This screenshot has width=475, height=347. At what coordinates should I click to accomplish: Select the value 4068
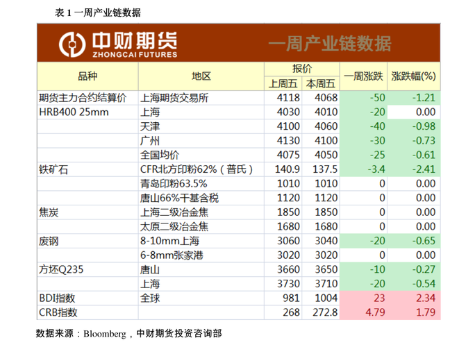click(326, 98)
